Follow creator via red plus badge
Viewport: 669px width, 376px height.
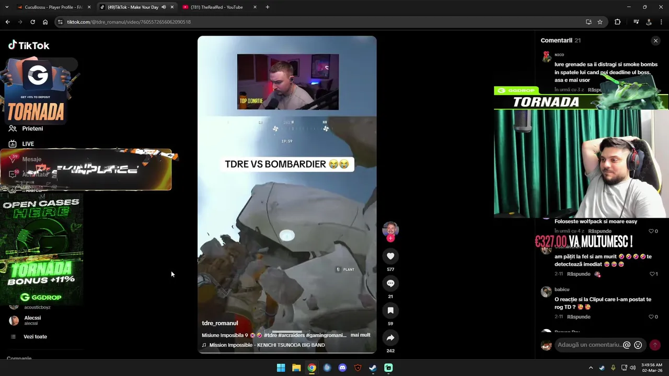390,238
